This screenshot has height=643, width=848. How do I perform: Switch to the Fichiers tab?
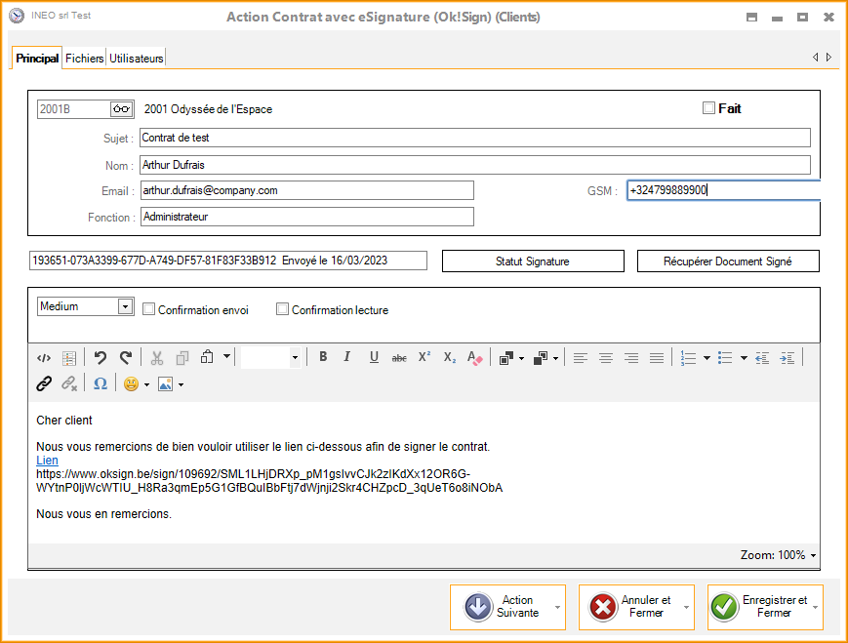coord(84,59)
